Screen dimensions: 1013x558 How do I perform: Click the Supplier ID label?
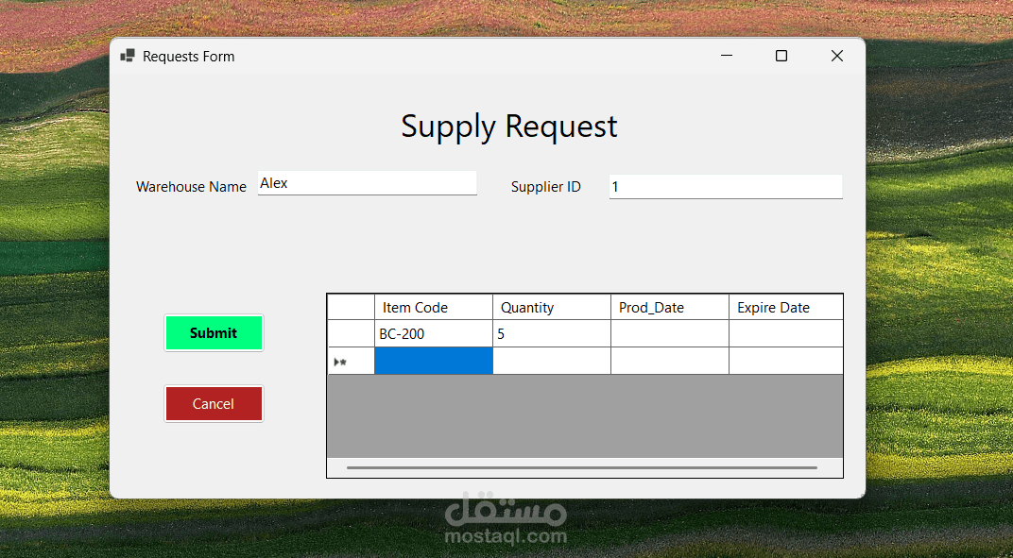click(x=546, y=187)
